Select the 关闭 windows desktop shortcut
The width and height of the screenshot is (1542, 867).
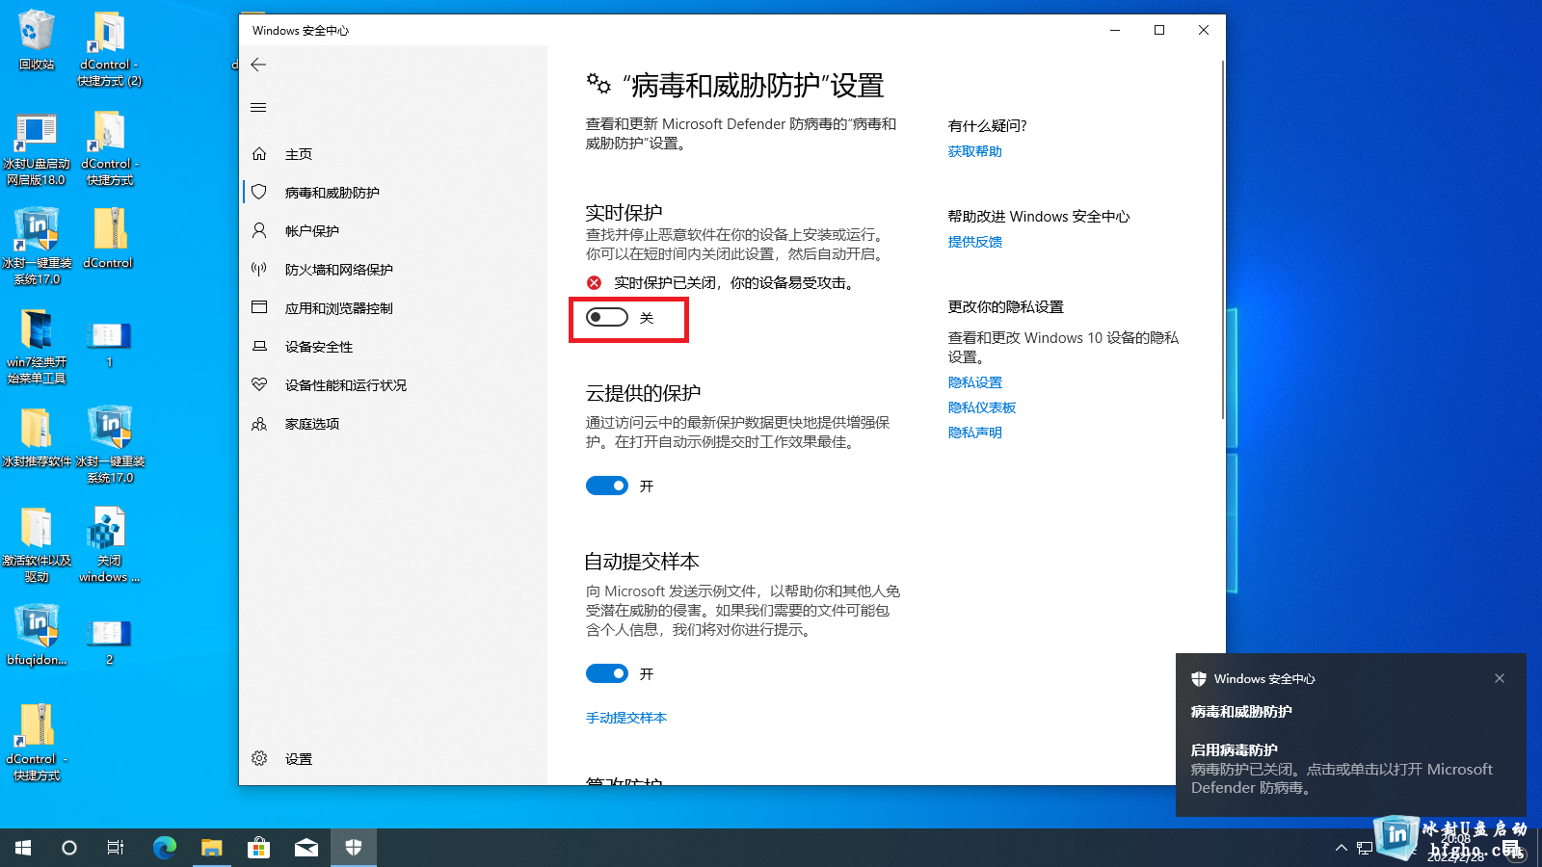pos(109,544)
